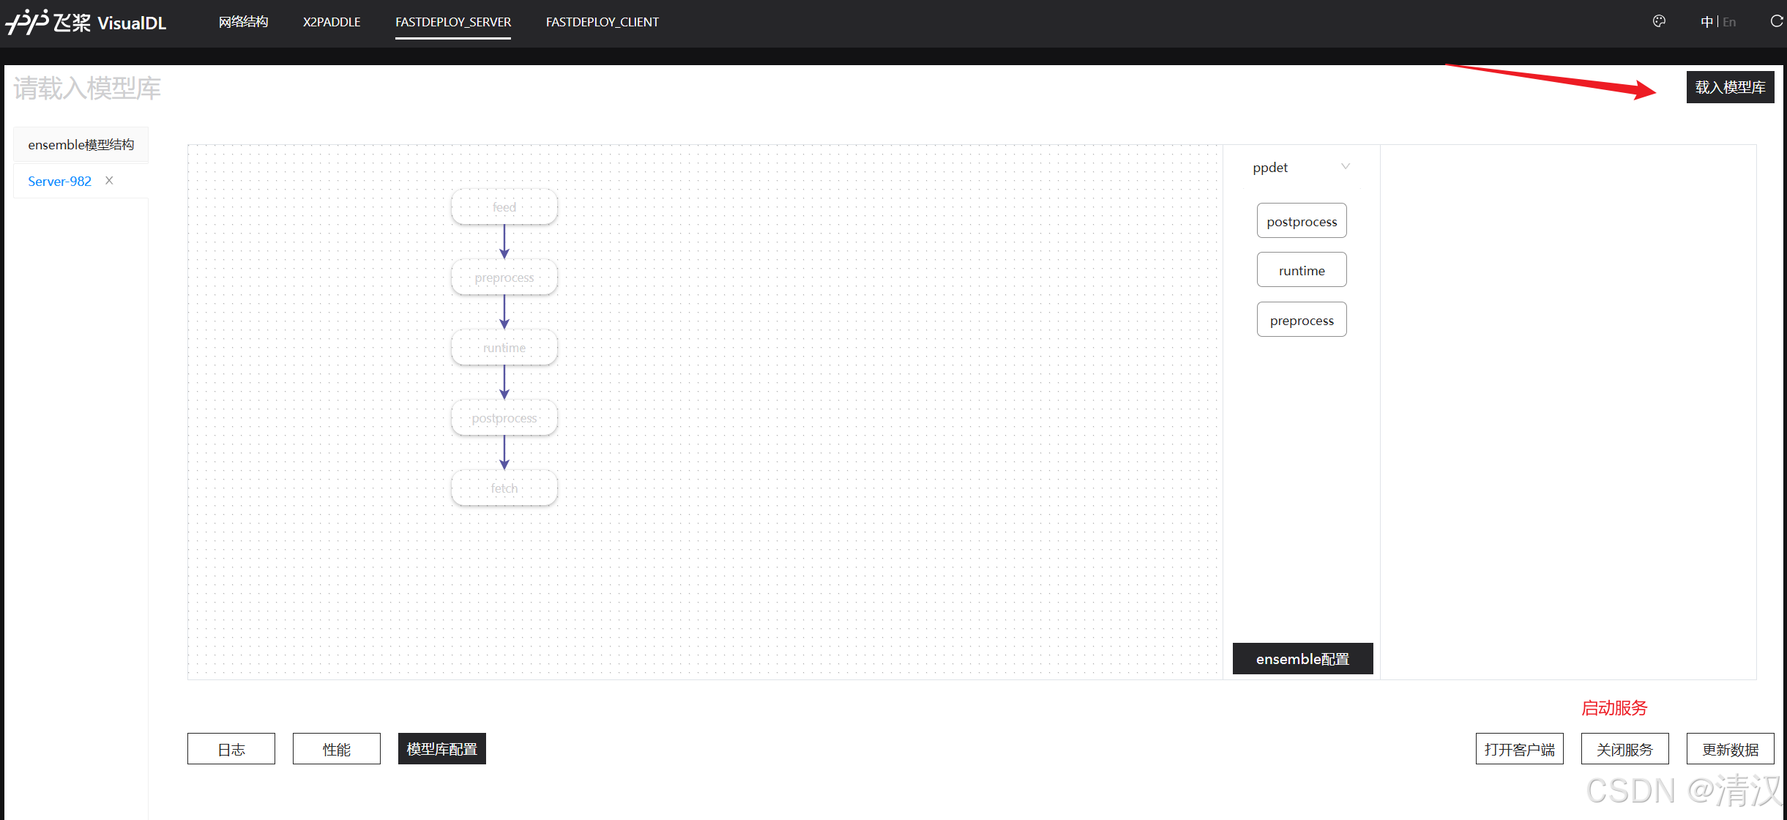
Task: Click the runtime node in graph
Action: click(504, 348)
